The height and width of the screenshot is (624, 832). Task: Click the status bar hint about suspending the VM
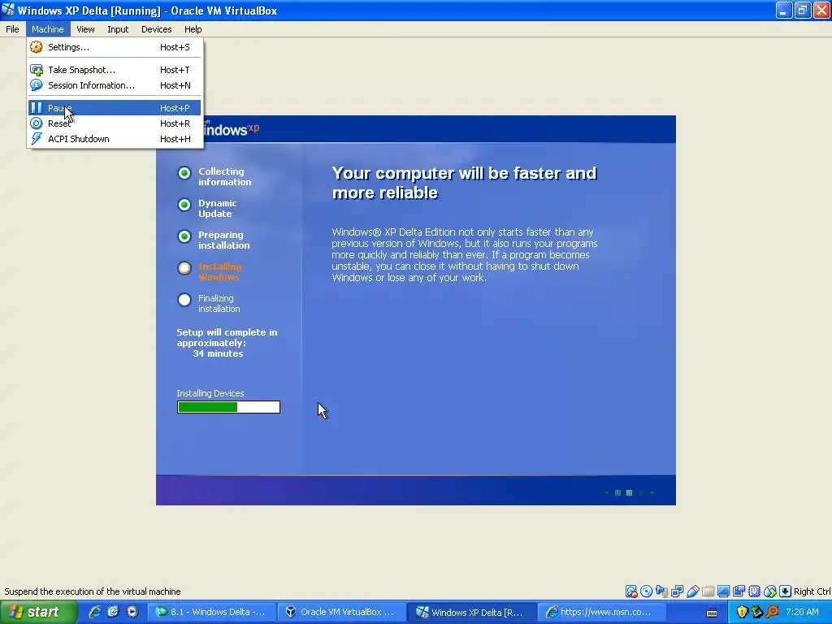pyautogui.click(x=93, y=591)
